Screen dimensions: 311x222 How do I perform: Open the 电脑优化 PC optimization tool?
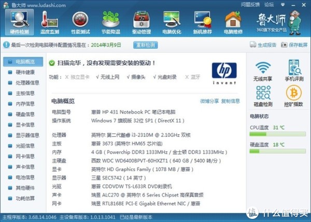pyautogui.click(x=172, y=22)
